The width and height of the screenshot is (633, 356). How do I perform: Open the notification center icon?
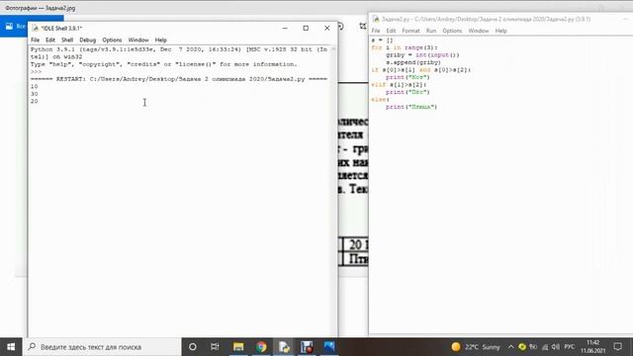tap(617, 347)
